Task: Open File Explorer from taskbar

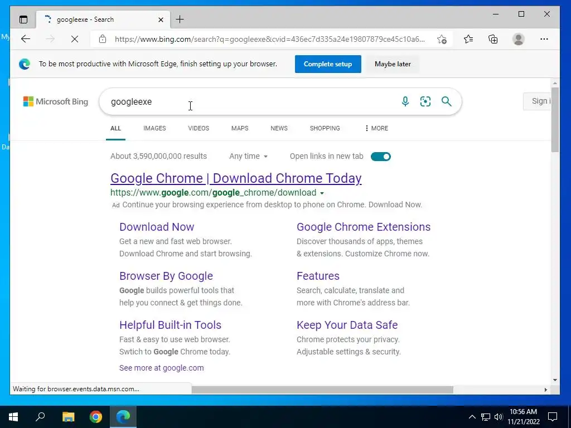Action: click(x=68, y=417)
